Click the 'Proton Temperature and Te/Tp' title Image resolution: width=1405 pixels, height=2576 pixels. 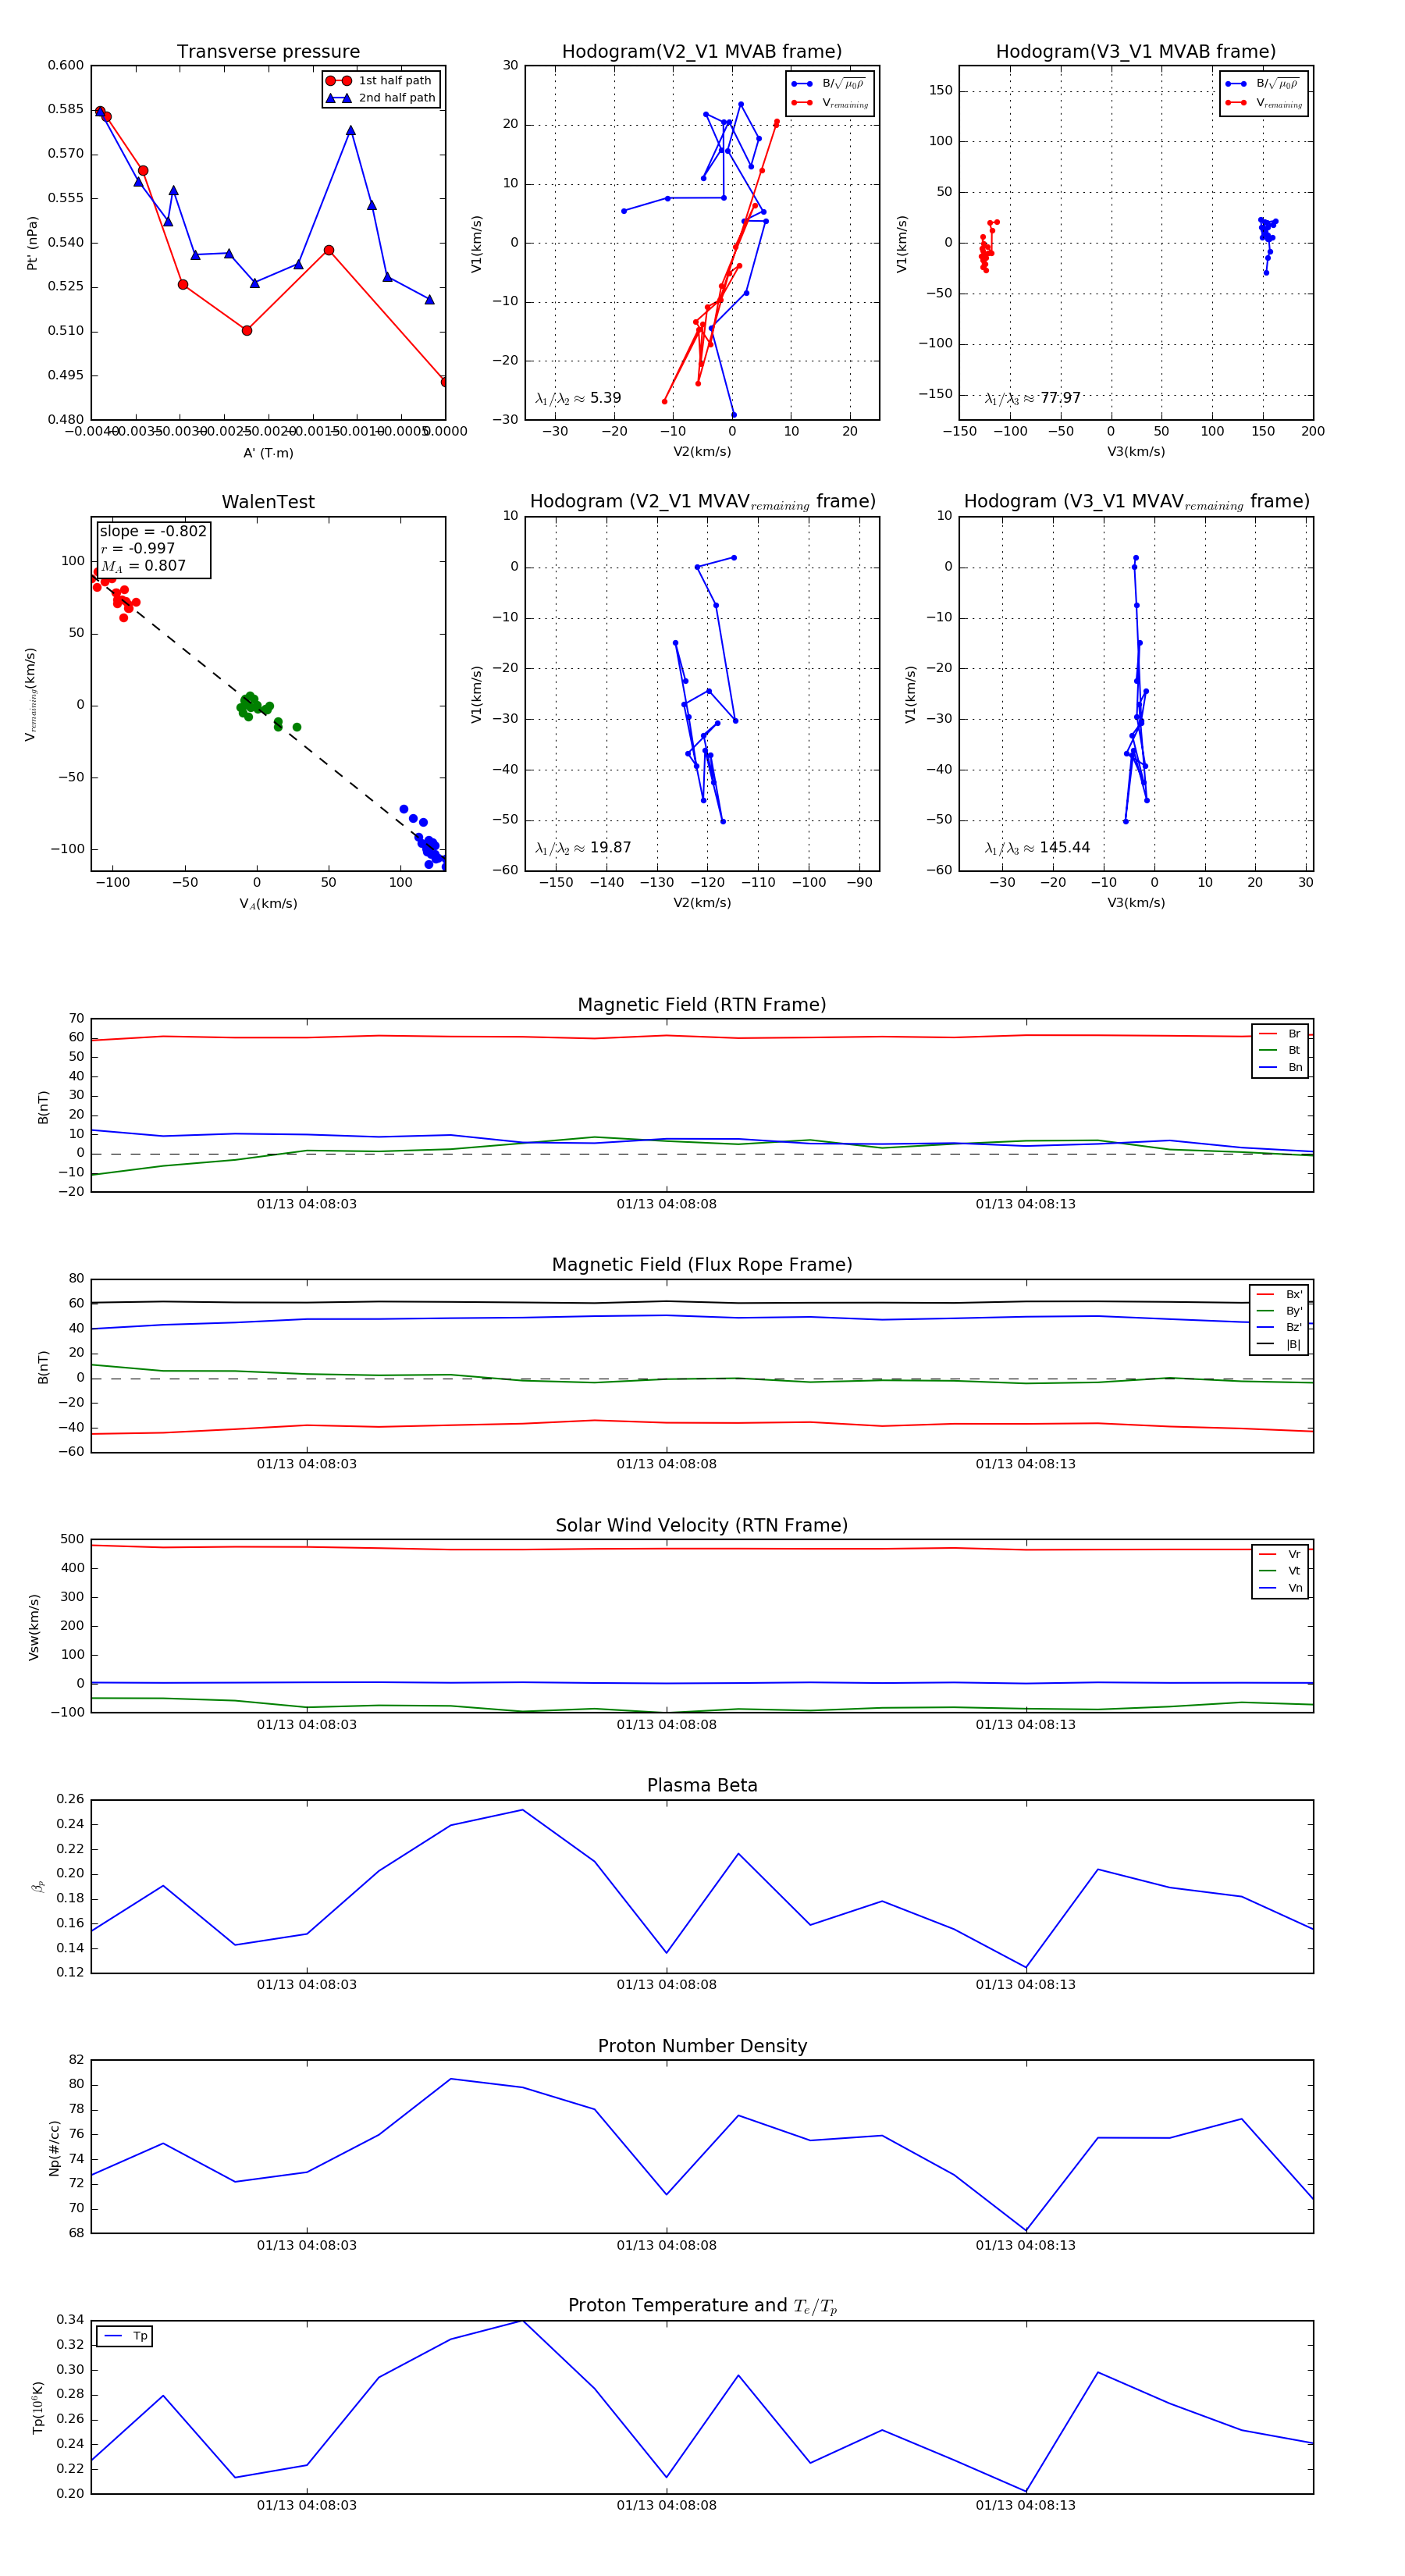(702, 2306)
